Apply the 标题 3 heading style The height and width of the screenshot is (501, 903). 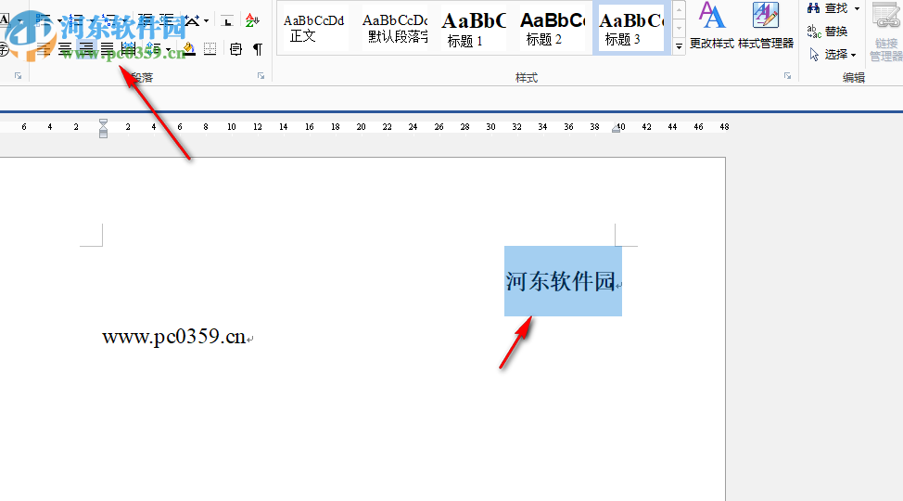631,28
